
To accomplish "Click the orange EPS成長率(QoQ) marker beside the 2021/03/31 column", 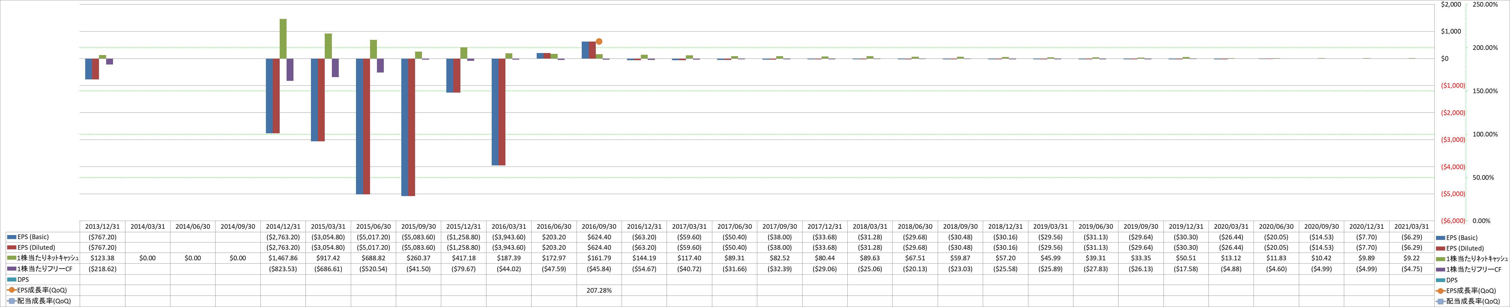I will pos(1440,291).
